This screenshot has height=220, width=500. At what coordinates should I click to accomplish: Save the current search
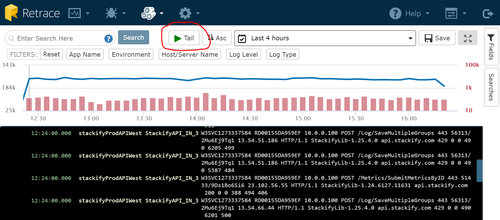pos(437,38)
